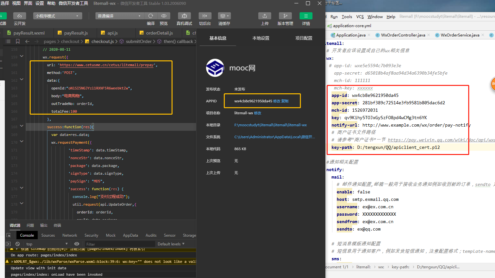Screen dimensions: 495x278
Task: Click the forward arrow in editor breadcrumb
Action: pyautogui.click(x=36, y=41)
